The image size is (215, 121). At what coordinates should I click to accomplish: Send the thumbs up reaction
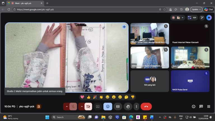pyautogui.click(x=89, y=97)
